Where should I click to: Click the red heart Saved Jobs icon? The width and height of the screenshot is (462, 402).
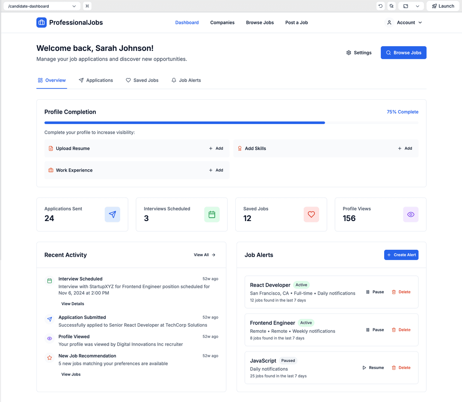(x=311, y=215)
